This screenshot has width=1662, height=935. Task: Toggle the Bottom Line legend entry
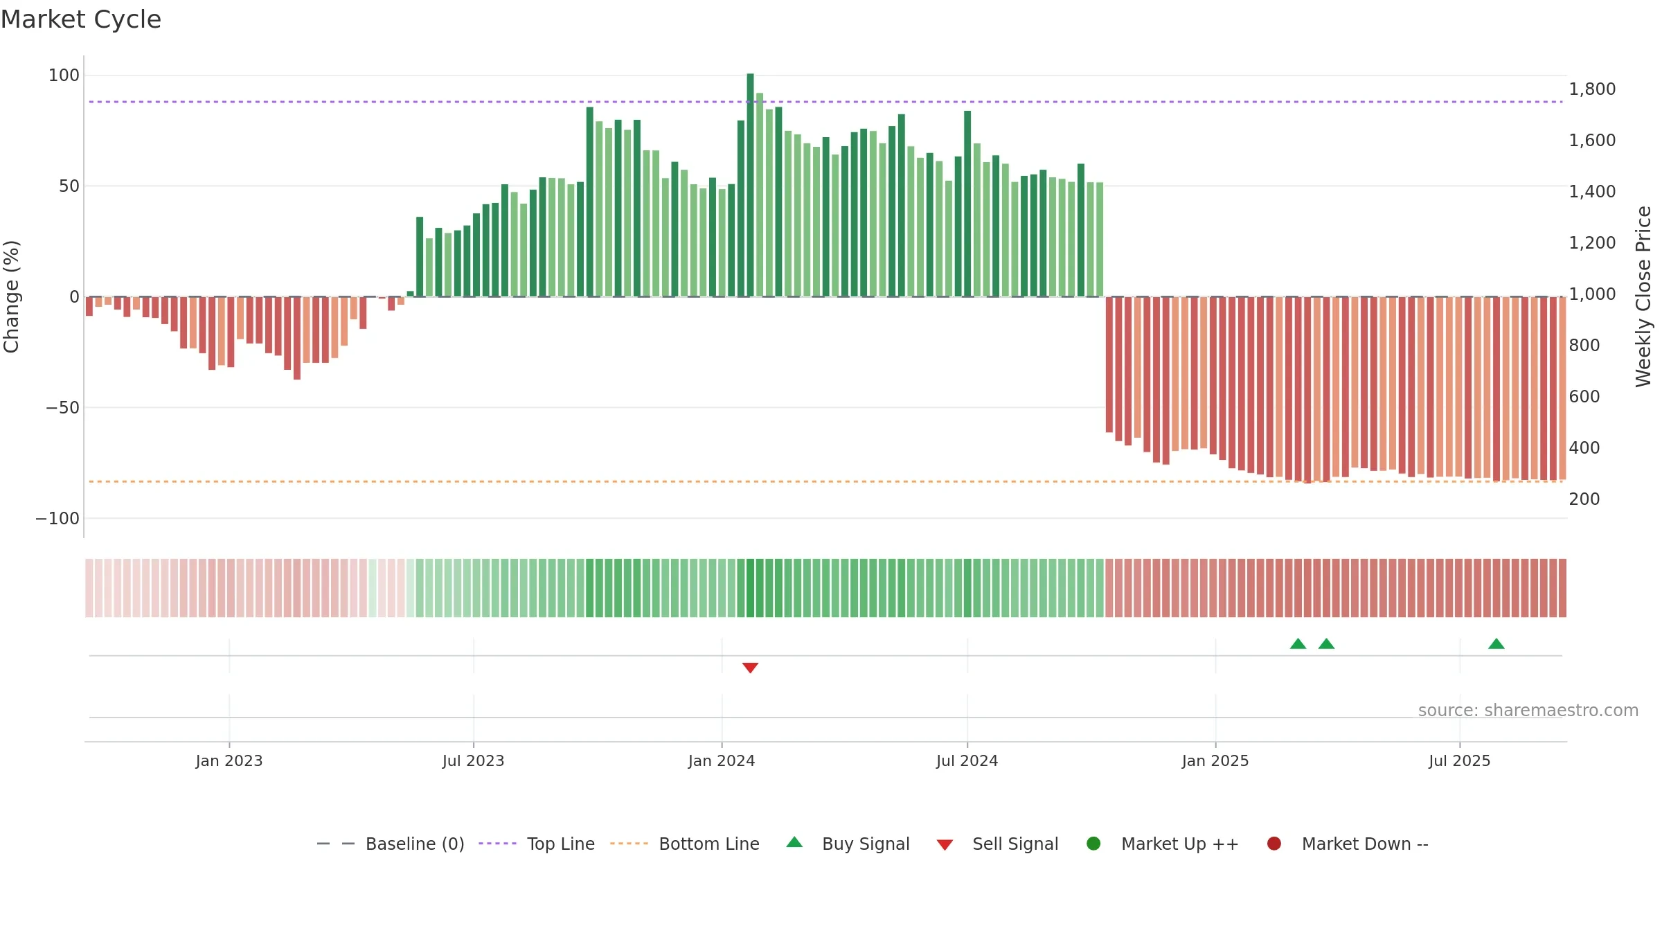click(684, 844)
